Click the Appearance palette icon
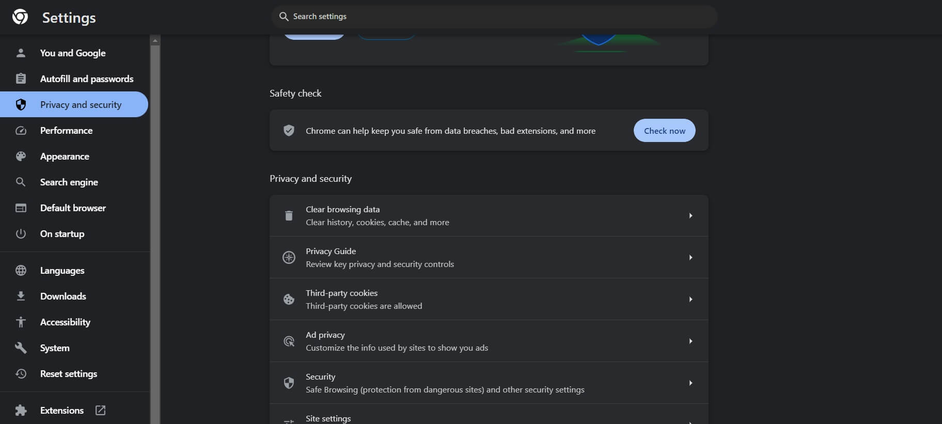Image resolution: width=942 pixels, height=424 pixels. click(21, 156)
